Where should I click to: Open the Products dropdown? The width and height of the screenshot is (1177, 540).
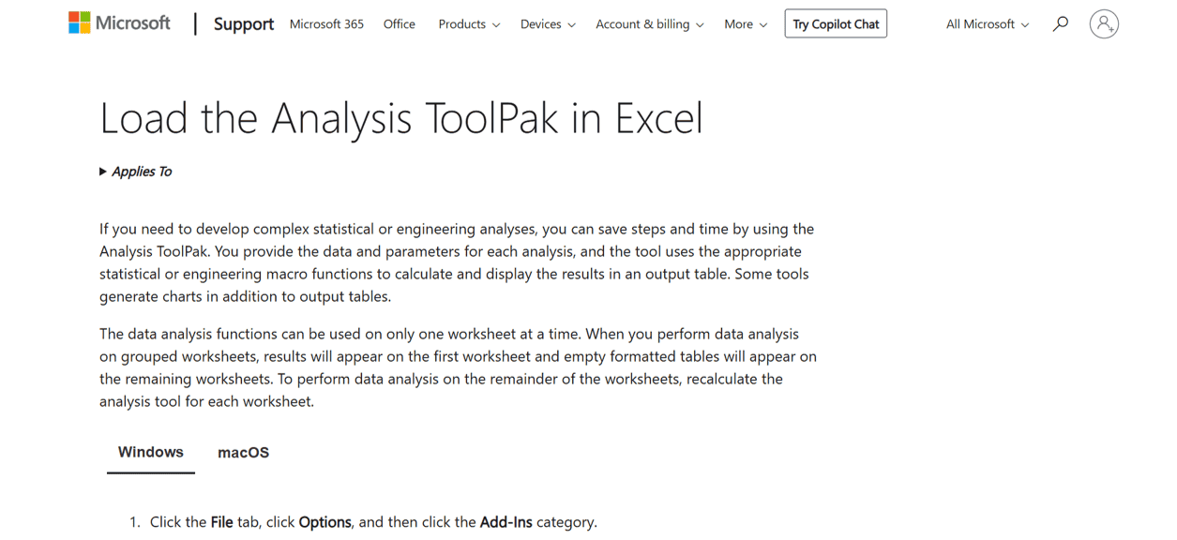tap(469, 24)
